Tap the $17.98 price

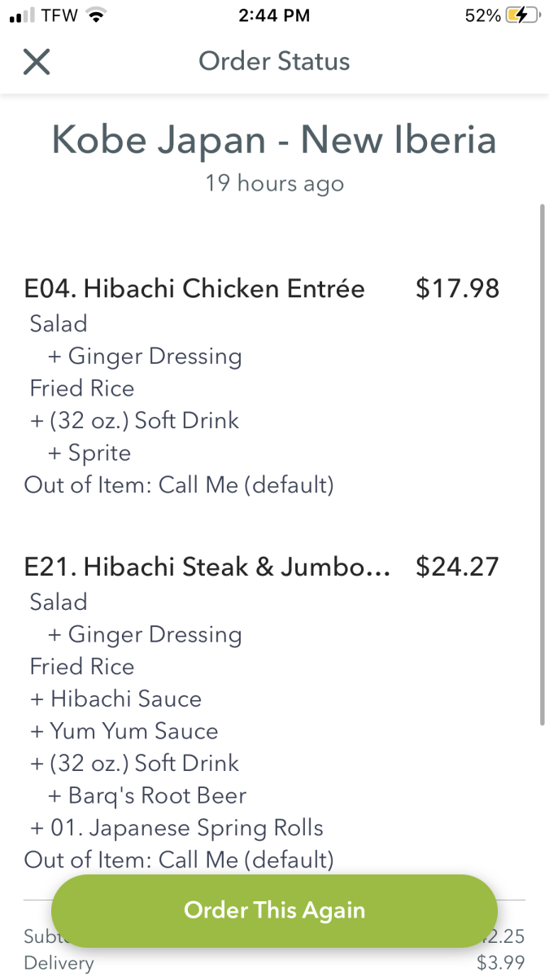coord(457,288)
